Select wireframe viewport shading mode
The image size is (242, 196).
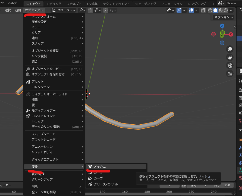(x=210, y=10)
